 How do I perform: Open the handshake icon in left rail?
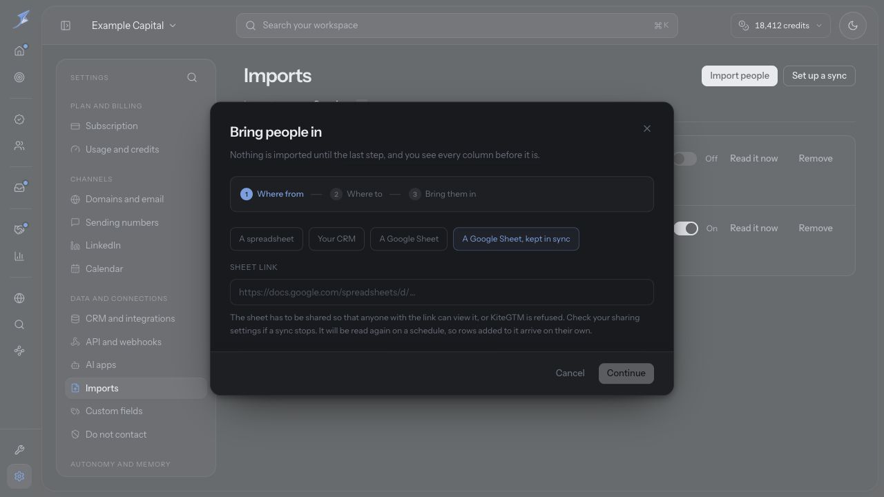tap(19, 230)
